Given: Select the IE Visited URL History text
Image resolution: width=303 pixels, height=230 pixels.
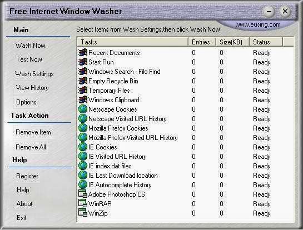Looking at the screenshot, I should tap(117, 157).
